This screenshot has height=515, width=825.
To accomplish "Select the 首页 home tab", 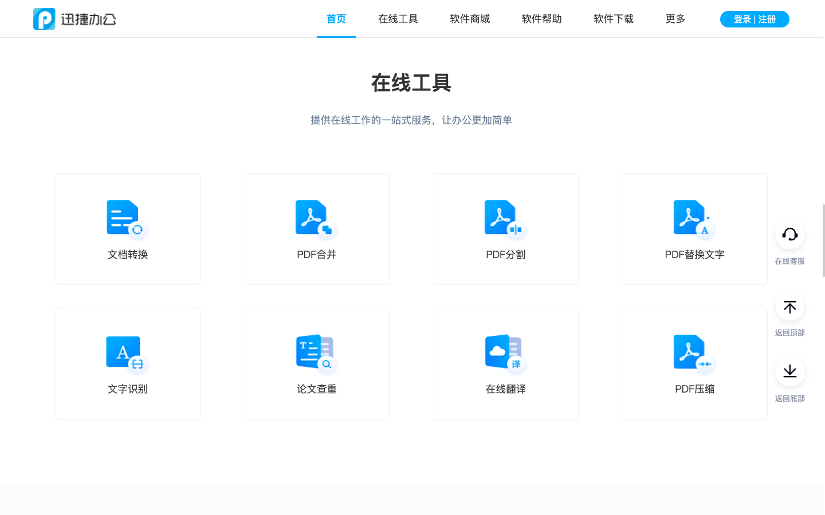I will click(x=336, y=18).
